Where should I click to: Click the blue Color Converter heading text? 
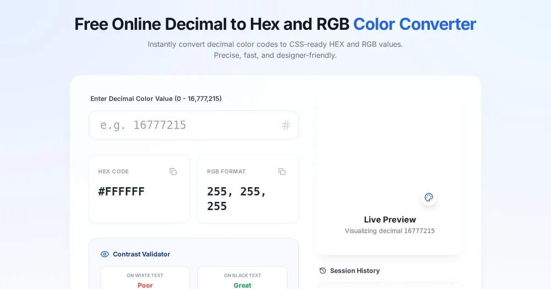[415, 24]
